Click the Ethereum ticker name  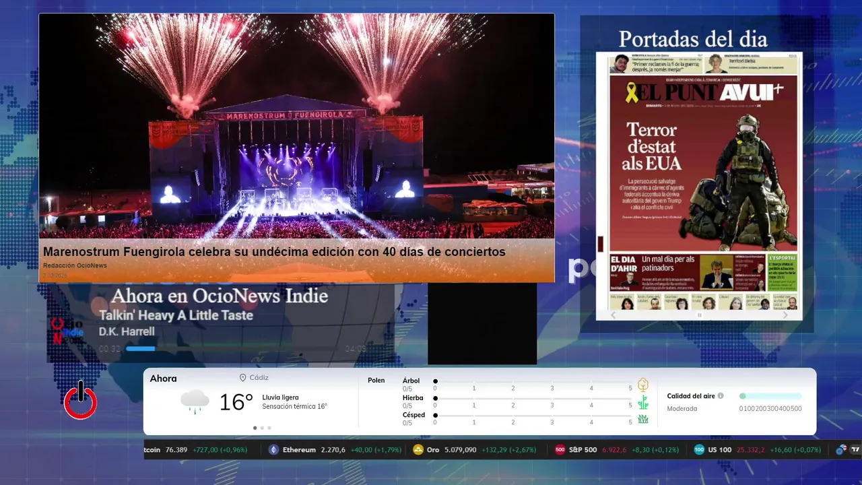coord(299,450)
